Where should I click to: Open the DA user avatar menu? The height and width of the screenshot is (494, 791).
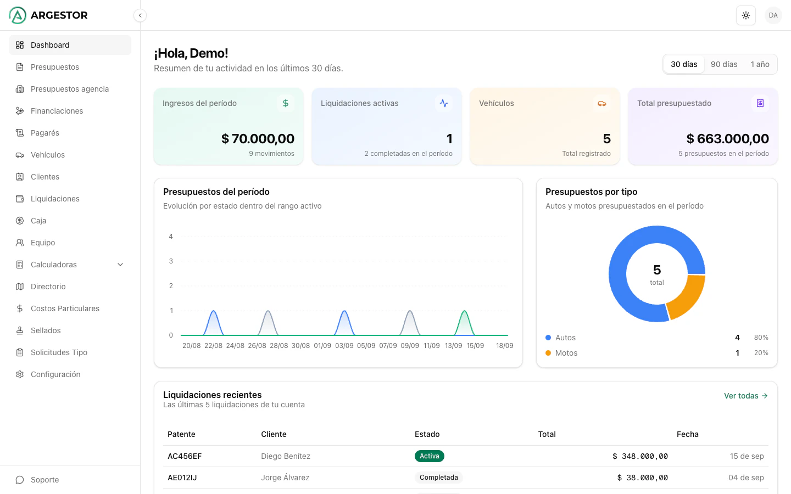(773, 15)
